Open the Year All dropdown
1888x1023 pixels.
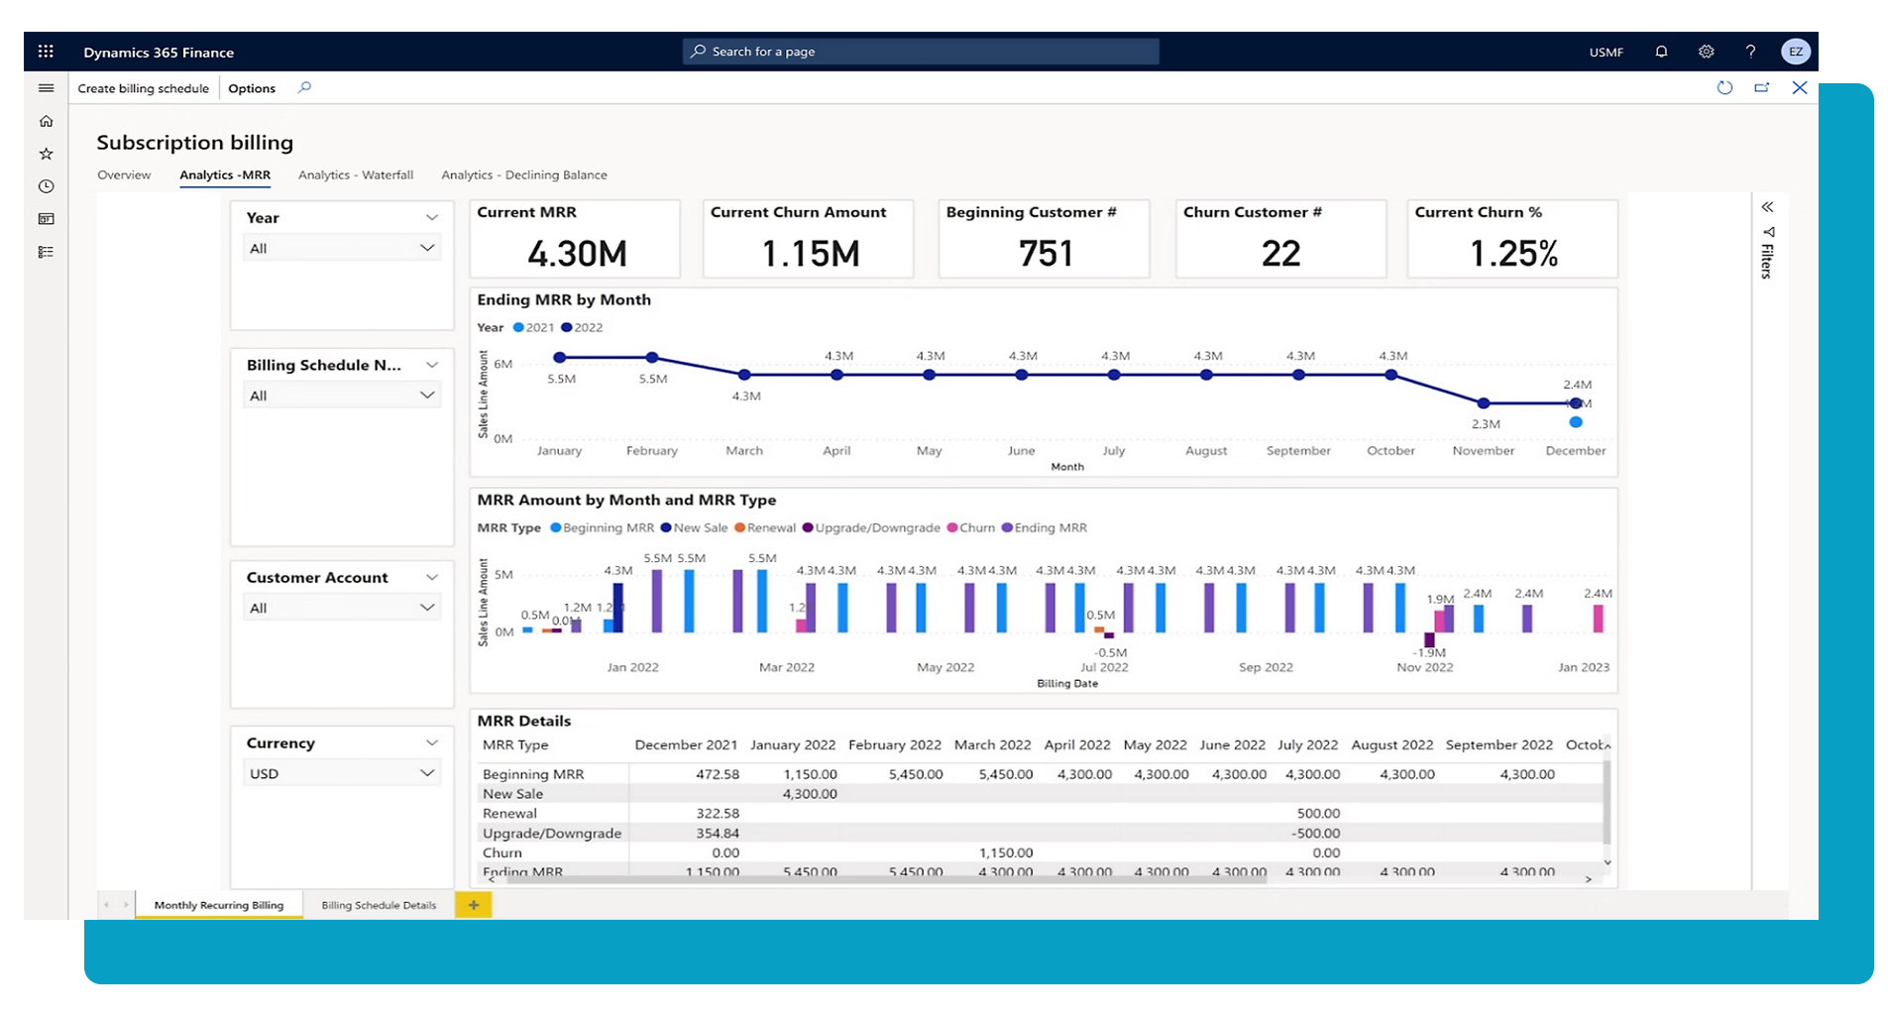coord(341,248)
